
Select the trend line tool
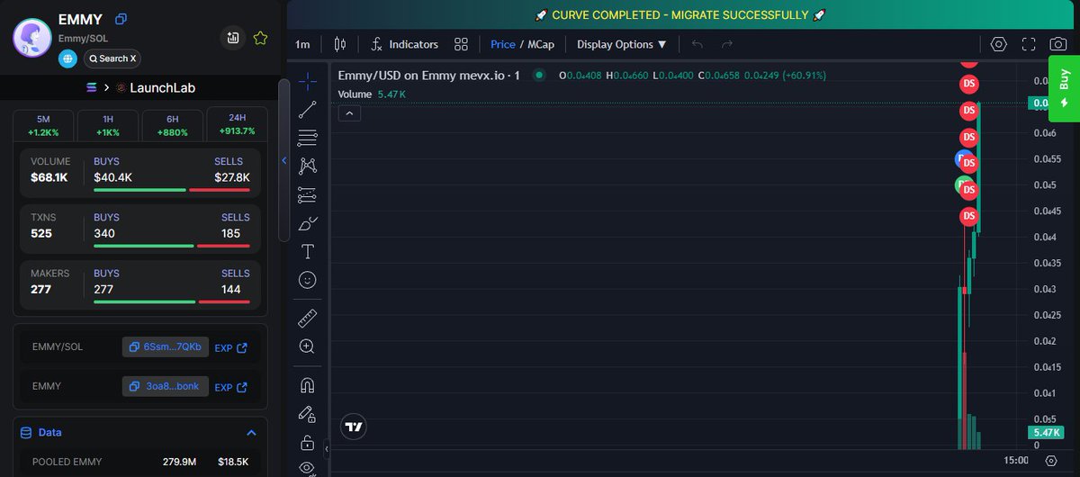point(308,110)
